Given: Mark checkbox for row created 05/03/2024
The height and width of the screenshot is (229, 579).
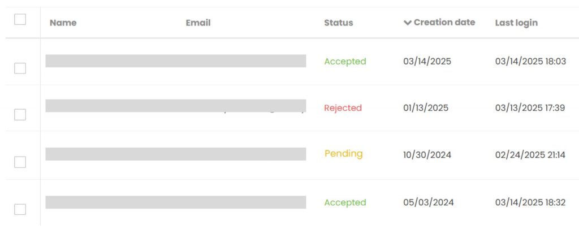Looking at the screenshot, I should click(20, 209).
